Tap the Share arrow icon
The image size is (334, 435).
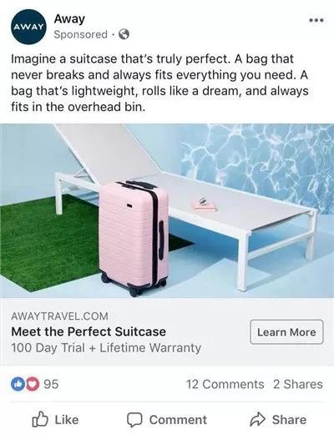pyautogui.click(x=257, y=419)
